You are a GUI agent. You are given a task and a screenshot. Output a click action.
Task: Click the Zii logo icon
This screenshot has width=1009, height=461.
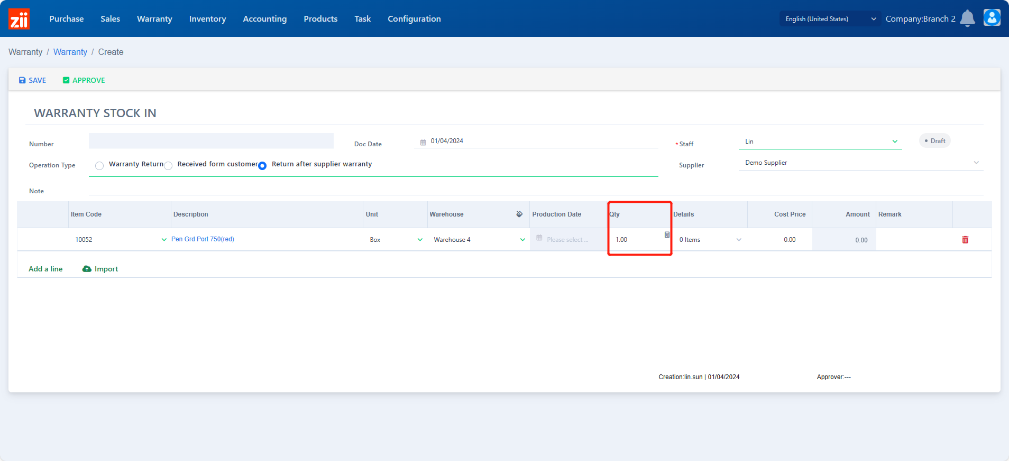(x=19, y=19)
